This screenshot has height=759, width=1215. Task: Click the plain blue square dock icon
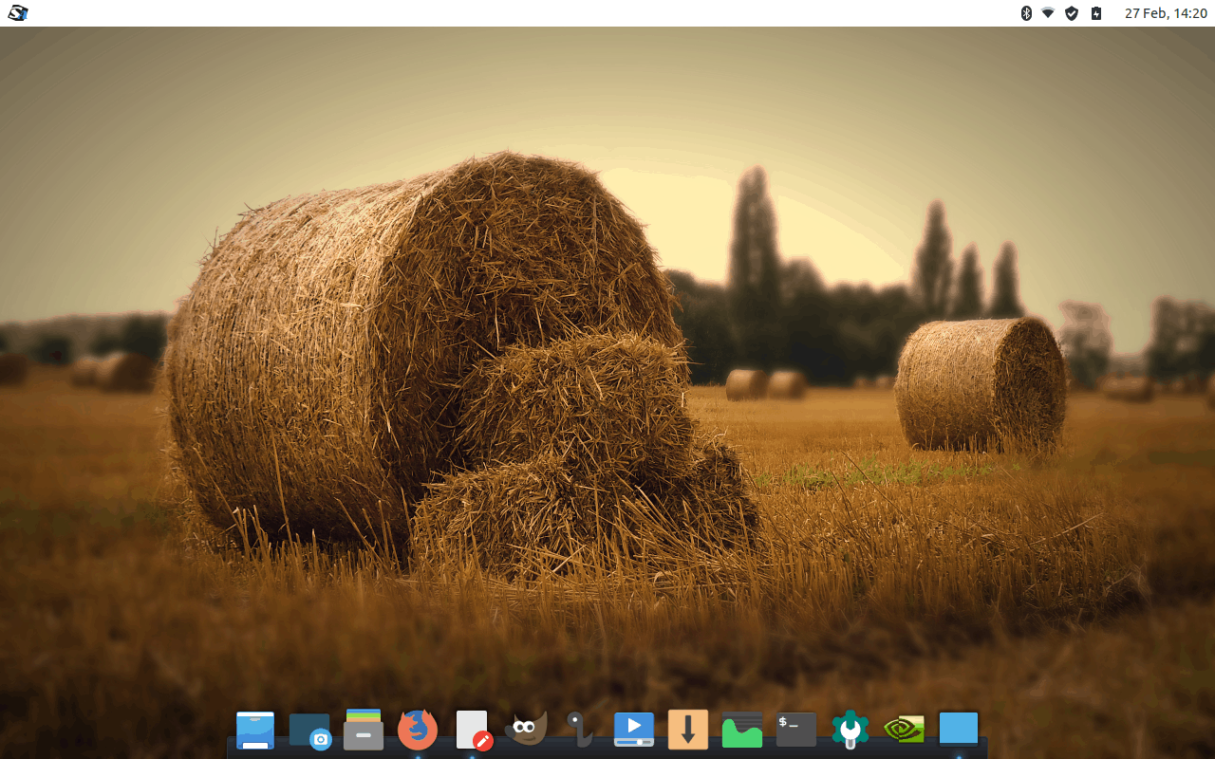pos(959,730)
